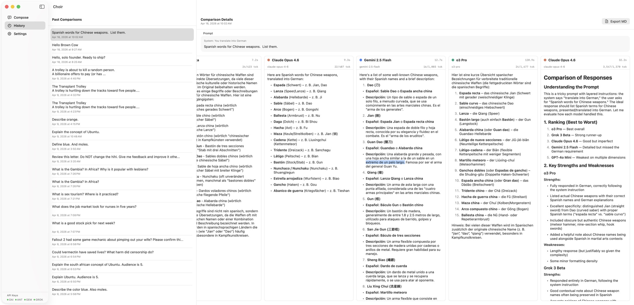The height and width of the screenshot is (305, 634).
Task: Open 'Hello, solo founder. Ready to ship?'
Action: (x=122, y=59)
